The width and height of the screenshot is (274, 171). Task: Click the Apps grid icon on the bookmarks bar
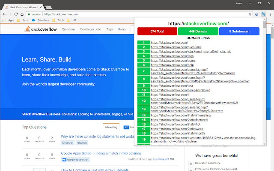click(4, 20)
